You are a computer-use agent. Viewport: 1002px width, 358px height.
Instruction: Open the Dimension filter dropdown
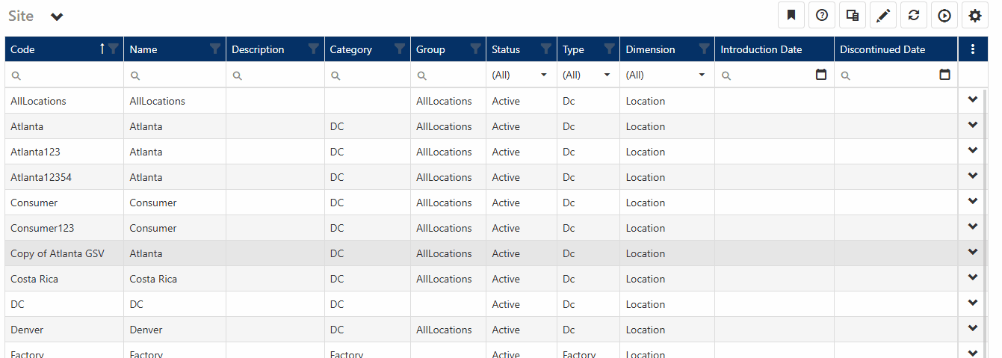point(702,75)
